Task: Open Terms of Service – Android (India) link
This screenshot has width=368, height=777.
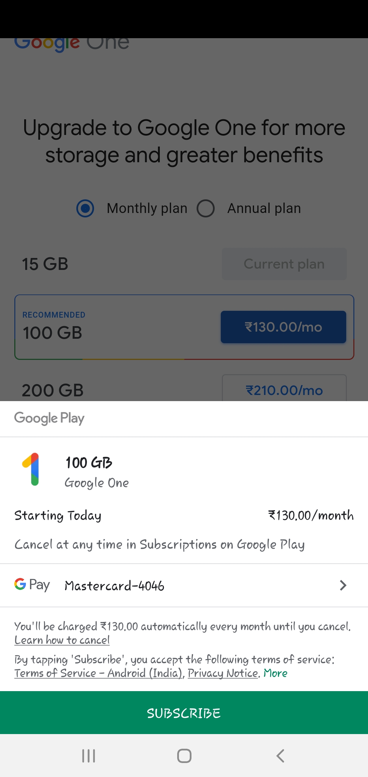Action: (x=98, y=673)
